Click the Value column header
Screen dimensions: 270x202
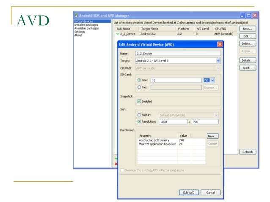pos(184,136)
